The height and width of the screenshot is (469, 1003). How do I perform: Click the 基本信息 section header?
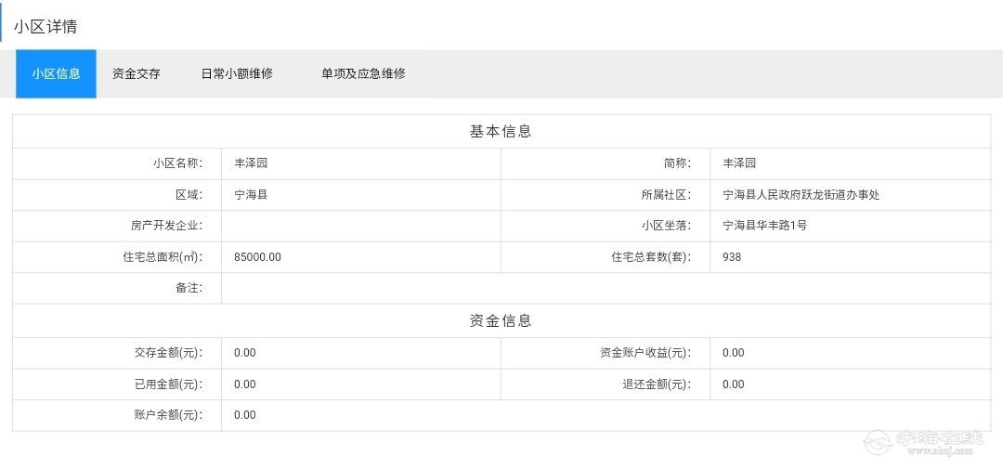click(x=501, y=131)
